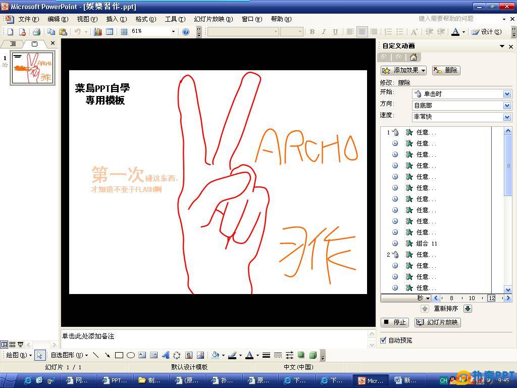Open the 添加效果 dropdown
Image resolution: width=517 pixels, height=388 pixels.
coord(403,70)
